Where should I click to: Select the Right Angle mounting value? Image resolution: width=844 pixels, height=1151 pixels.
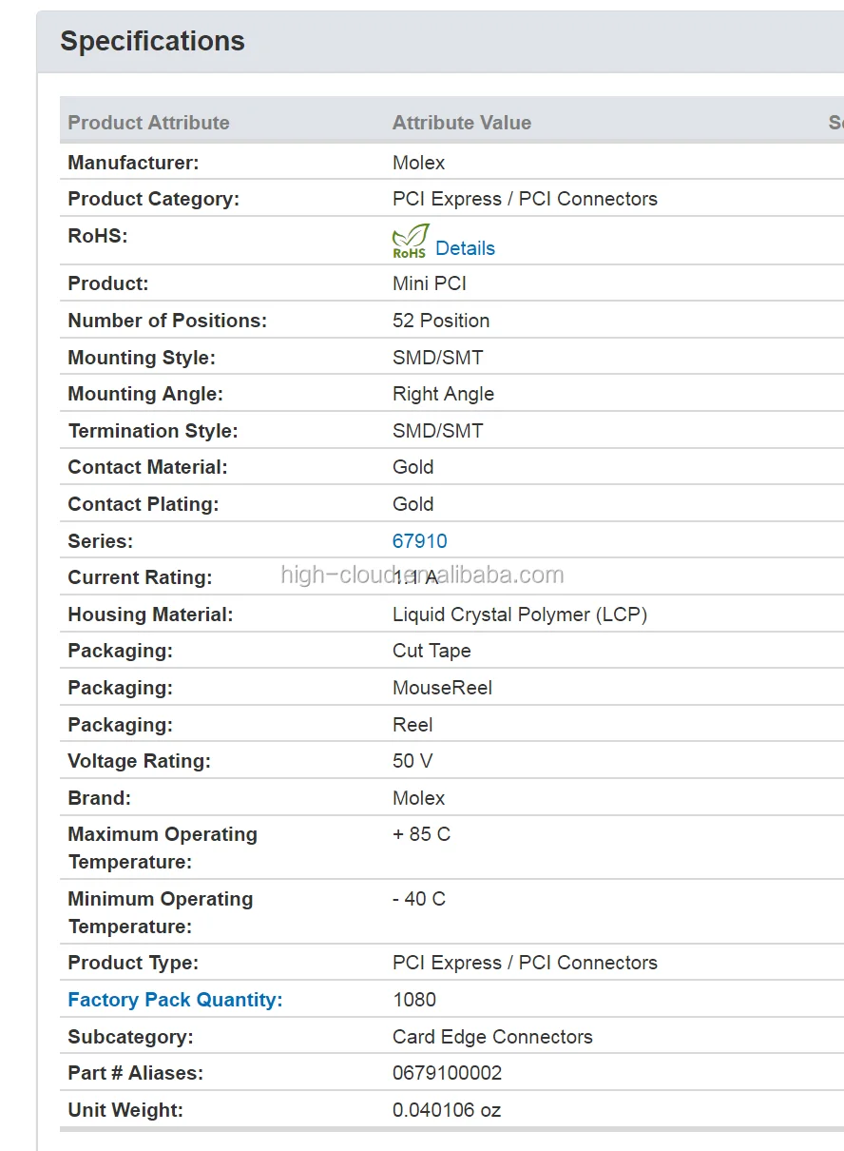[443, 394]
